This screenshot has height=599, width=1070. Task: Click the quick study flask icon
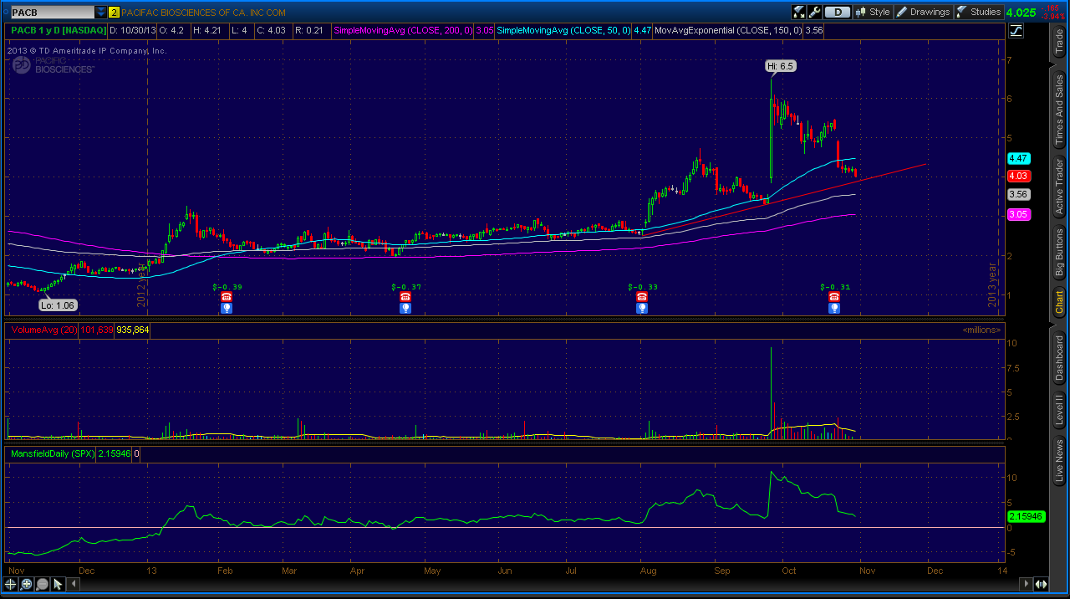(x=798, y=12)
